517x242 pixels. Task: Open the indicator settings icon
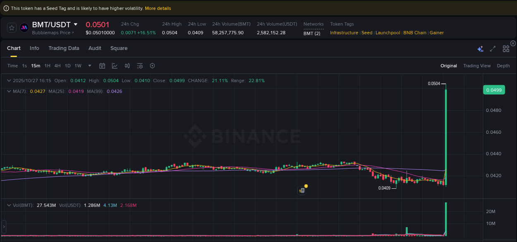pyautogui.click(x=139, y=66)
